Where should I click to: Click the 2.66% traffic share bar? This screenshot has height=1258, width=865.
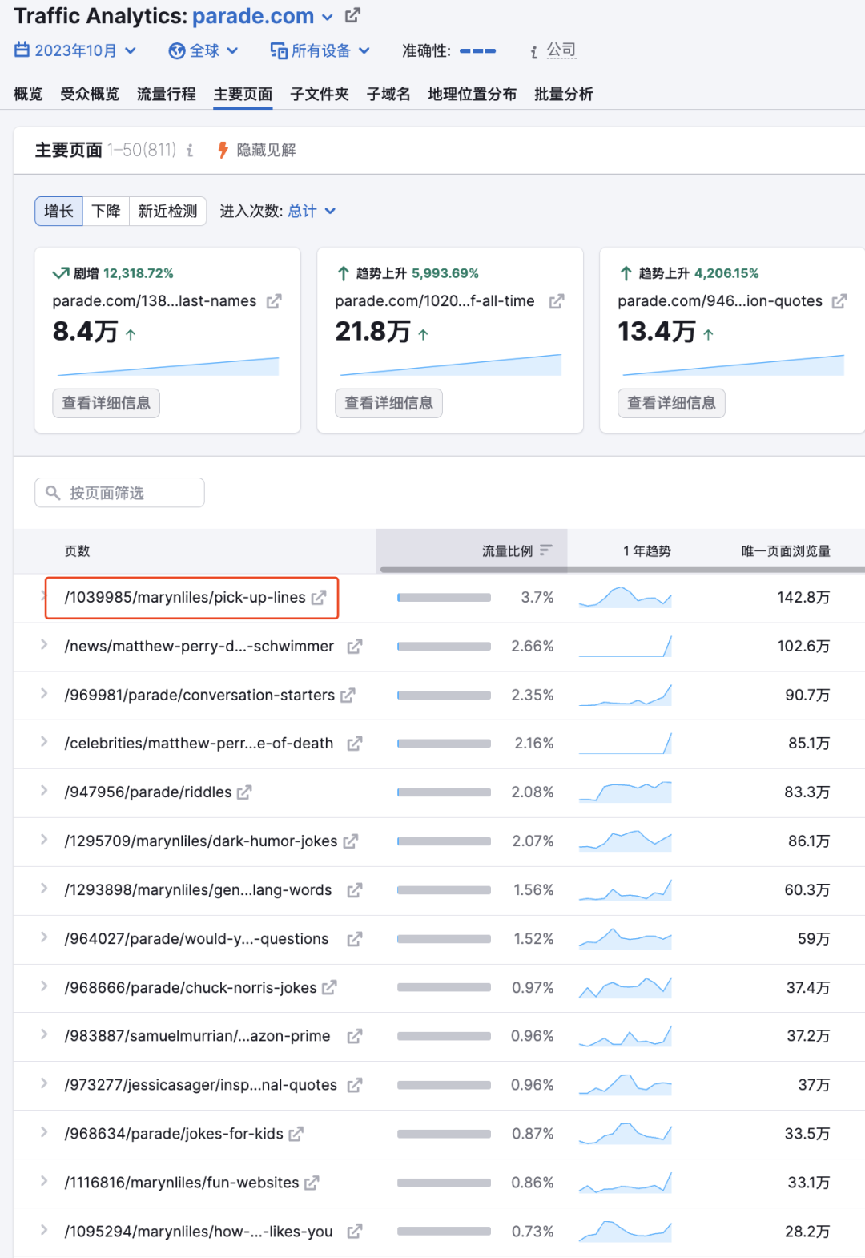[444, 647]
